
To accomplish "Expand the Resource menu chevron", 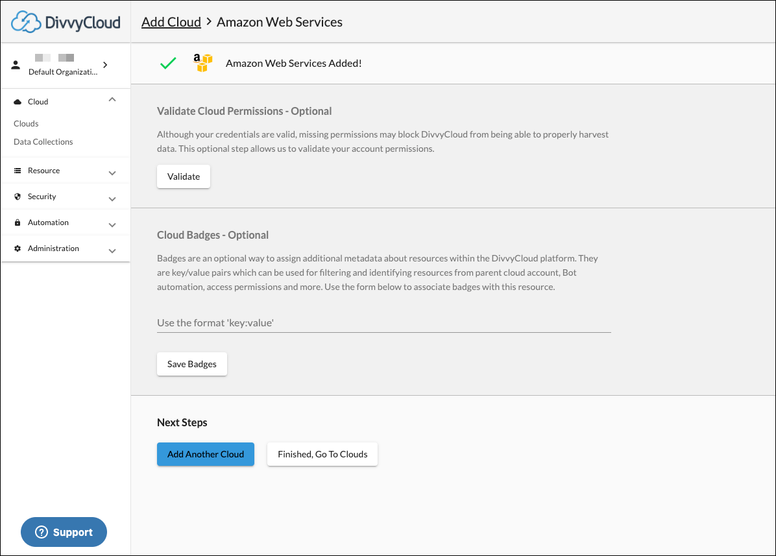I will [112, 173].
